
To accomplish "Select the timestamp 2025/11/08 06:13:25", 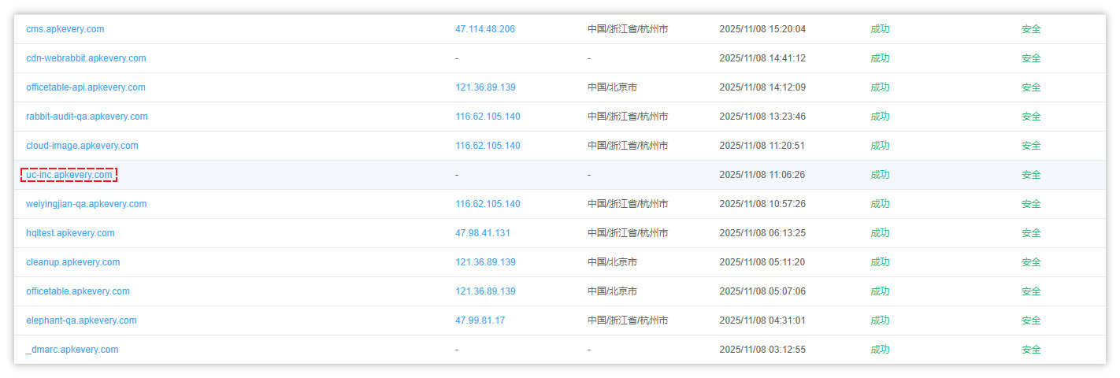I will 762,233.
